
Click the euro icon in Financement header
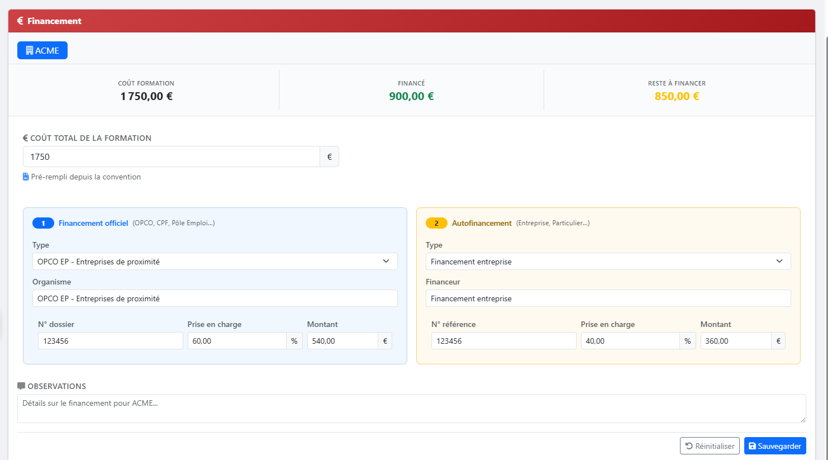click(20, 21)
